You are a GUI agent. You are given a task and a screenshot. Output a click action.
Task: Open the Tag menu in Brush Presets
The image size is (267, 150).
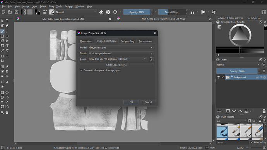coord(253,121)
